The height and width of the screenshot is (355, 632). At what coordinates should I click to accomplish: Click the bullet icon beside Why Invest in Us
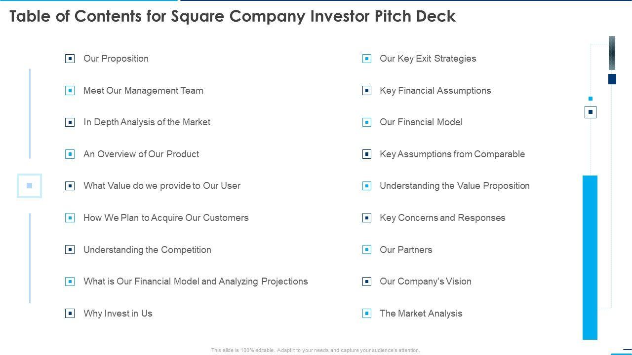(x=70, y=314)
